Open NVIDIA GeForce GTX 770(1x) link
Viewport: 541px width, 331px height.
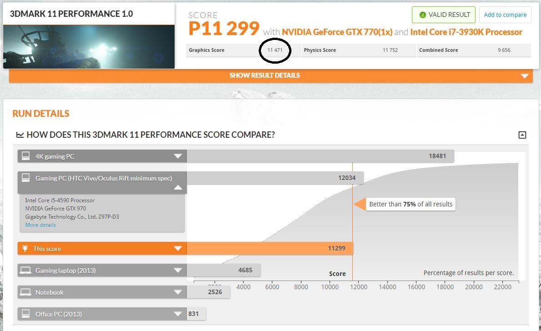point(337,32)
